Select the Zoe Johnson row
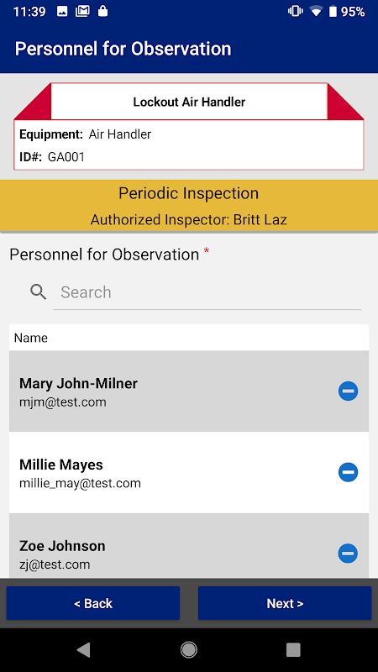 (189, 545)
